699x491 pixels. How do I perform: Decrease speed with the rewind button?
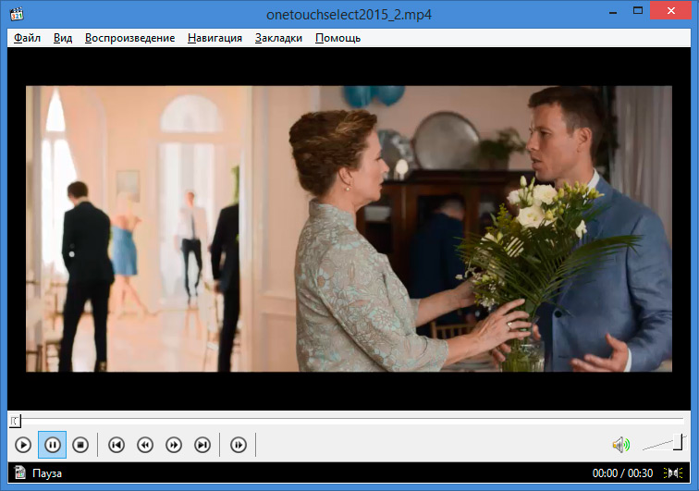tap(145, 445)
